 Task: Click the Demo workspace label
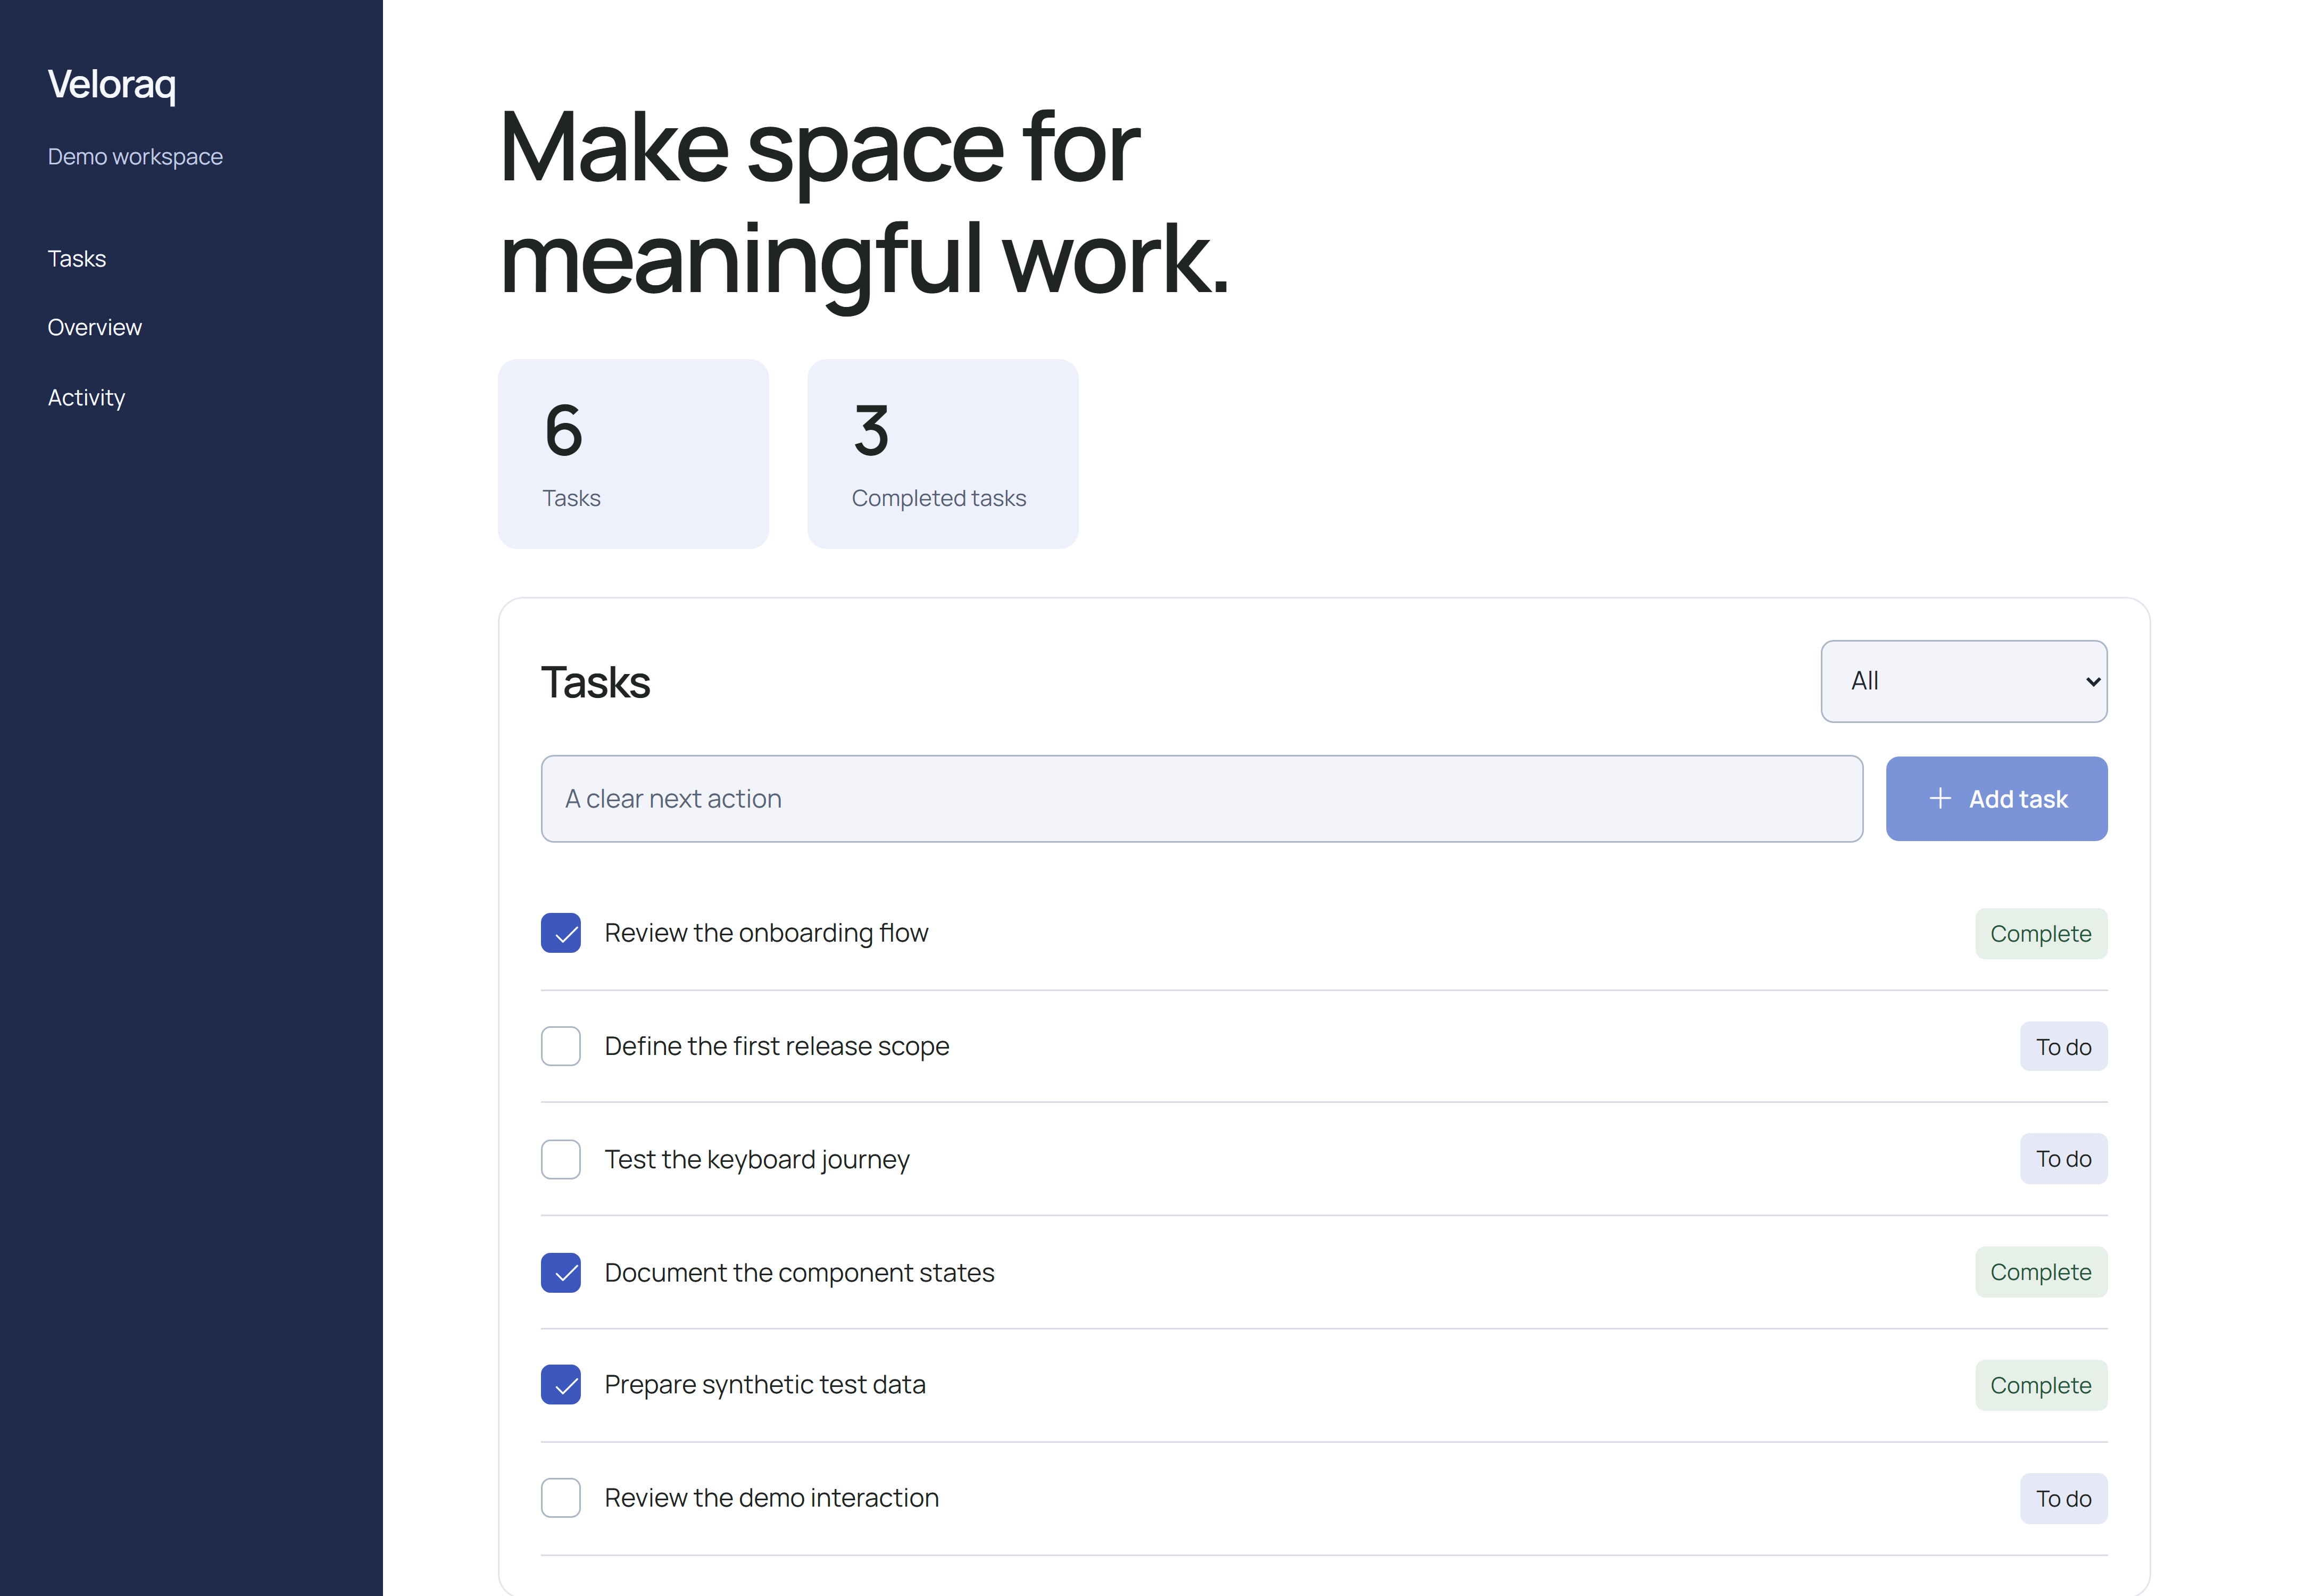(x=135, y=157)
